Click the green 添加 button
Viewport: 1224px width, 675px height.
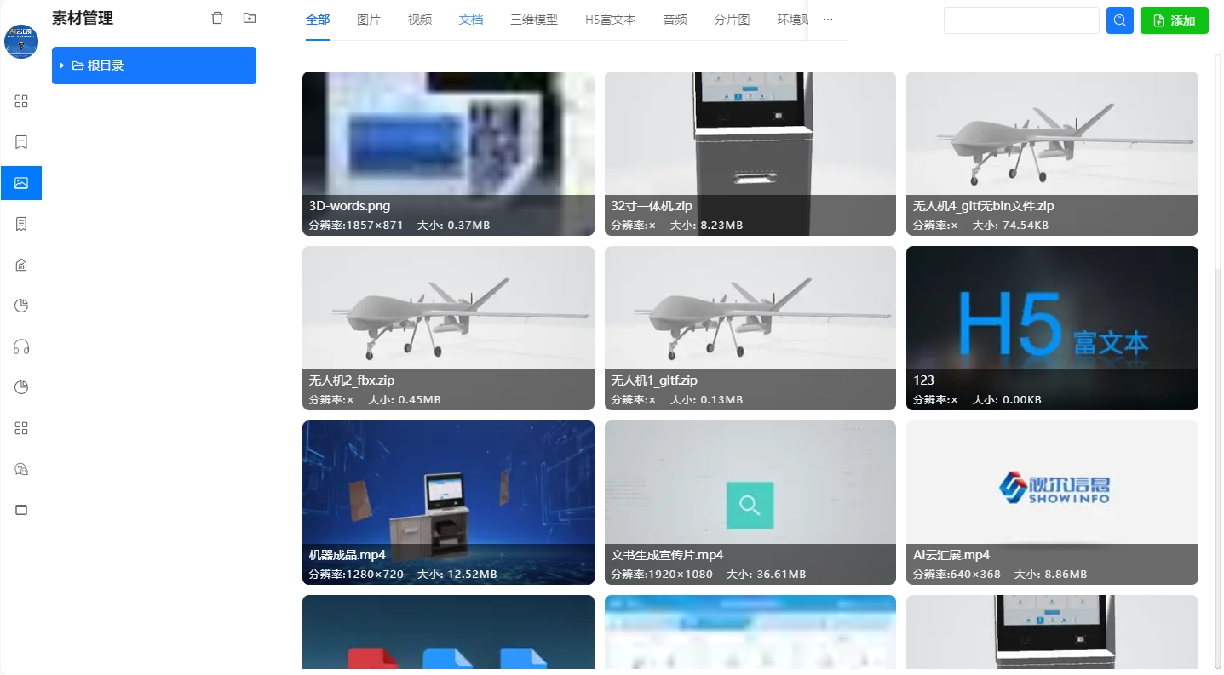click(x=1174, y=20)
